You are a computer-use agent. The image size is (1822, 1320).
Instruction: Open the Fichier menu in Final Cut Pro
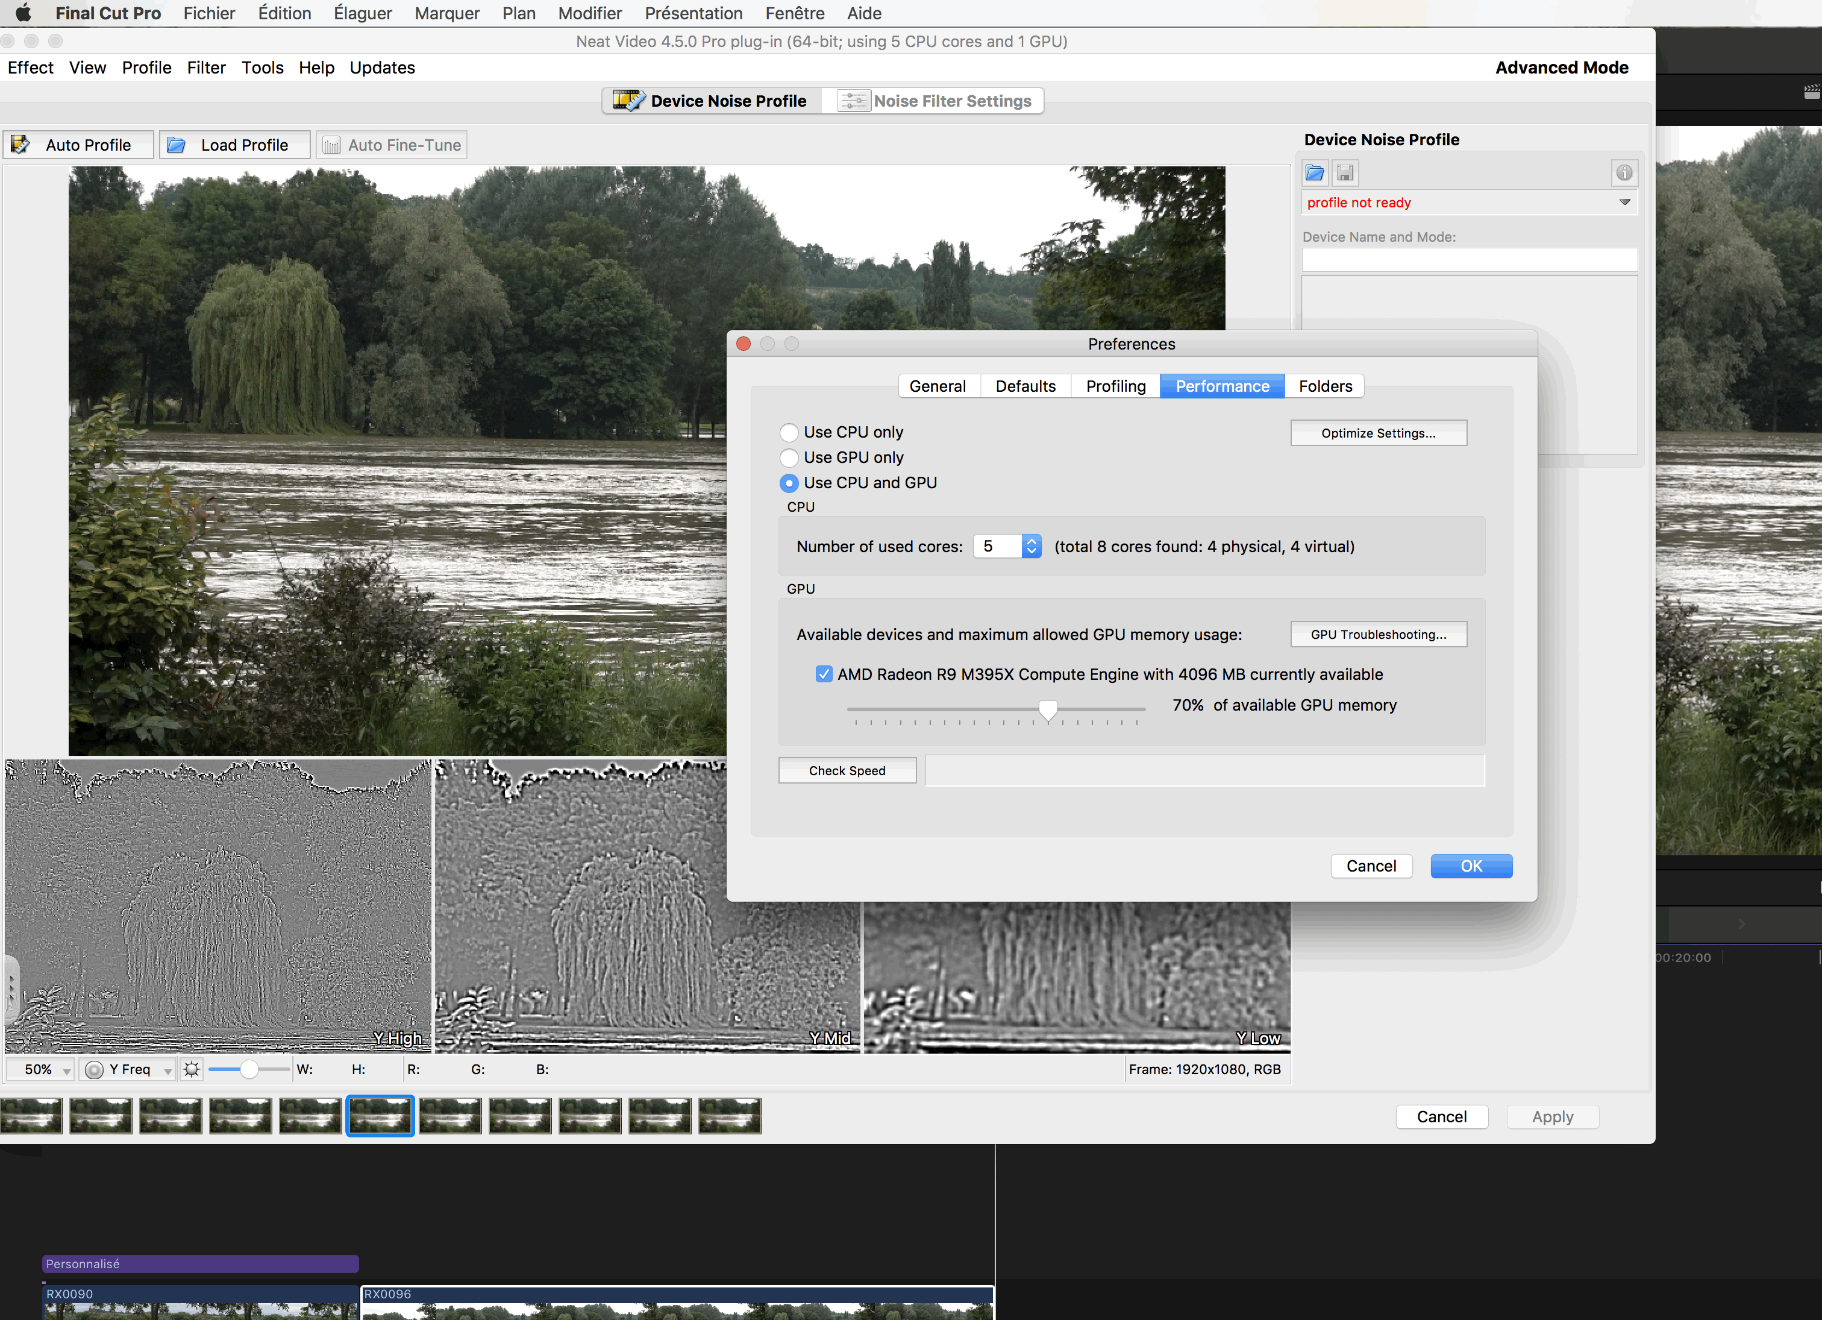pyautogui.click(x=209, y=13)
